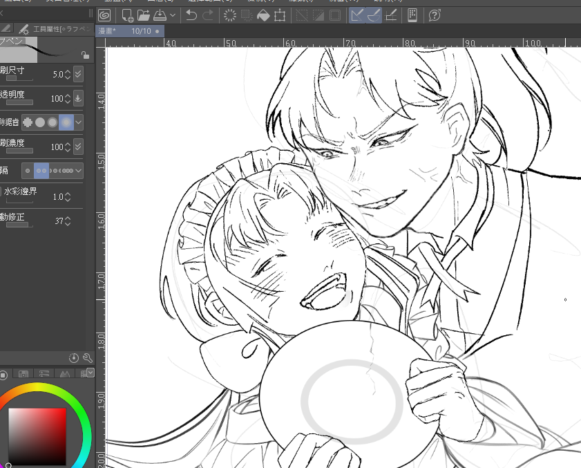Adjust the opacity (透明度) stepper at 100
Screen dimensions: 581x468
click(68, 99)
